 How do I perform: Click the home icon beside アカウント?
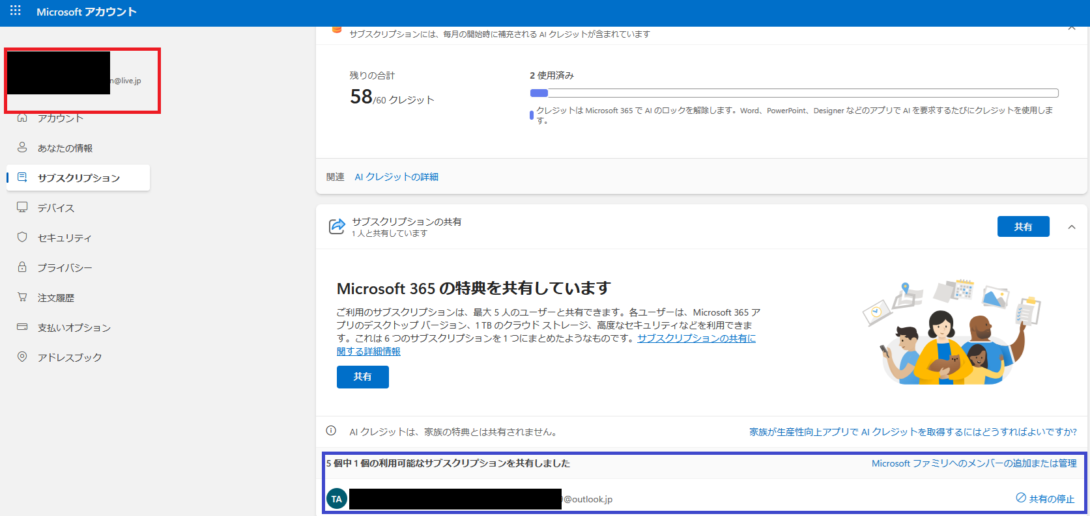(x=22, y=118)
